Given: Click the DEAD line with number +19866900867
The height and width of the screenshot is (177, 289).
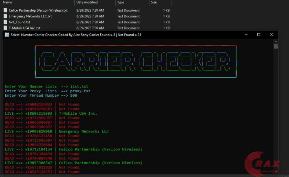Looking at the screenshot, I should (42, 122).
